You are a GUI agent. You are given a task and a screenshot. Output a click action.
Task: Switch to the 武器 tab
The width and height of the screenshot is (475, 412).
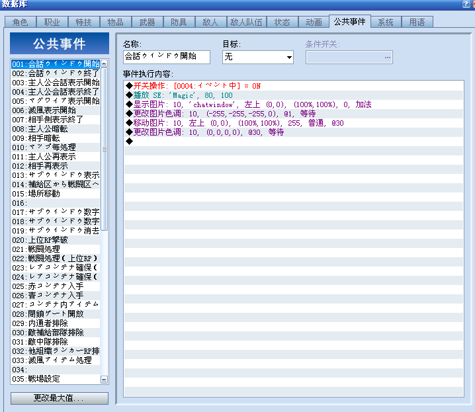point(148,22)
